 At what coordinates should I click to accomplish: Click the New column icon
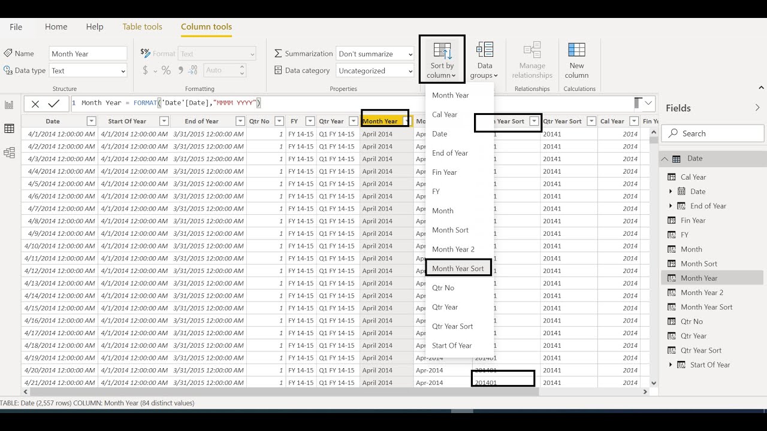tap(576, 50)
